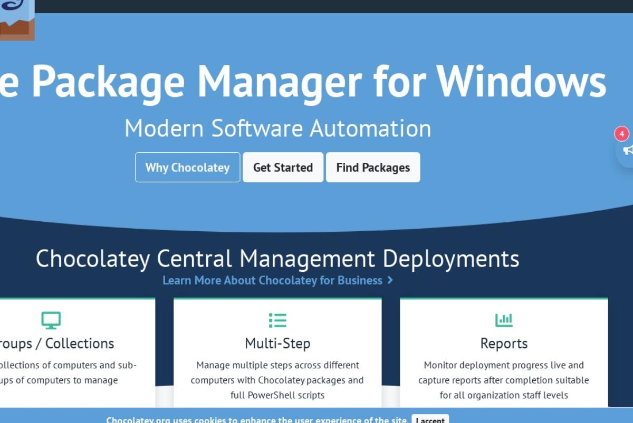Click the Find Packages button
The width and height of the screenshot is (633, 423).
pyautogui.click(x=373, y=168)
